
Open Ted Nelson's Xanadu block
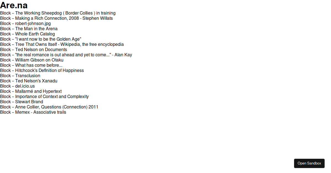29,81
